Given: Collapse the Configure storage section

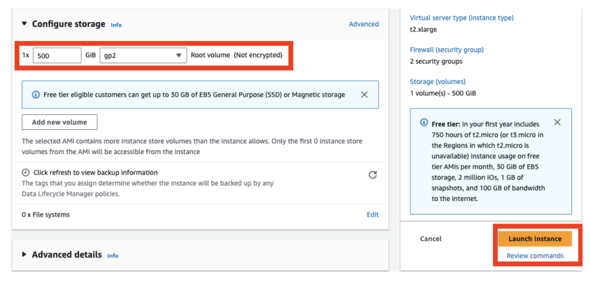Looking at the screenshot, I should pyautogui.click(x=24, y=24).
